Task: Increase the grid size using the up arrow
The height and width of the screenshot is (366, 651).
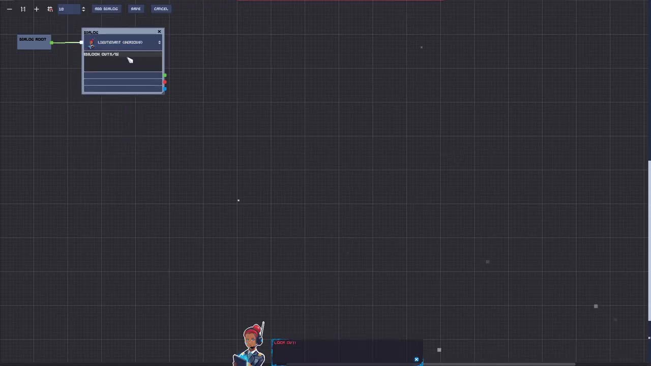Action: point(83,7)
